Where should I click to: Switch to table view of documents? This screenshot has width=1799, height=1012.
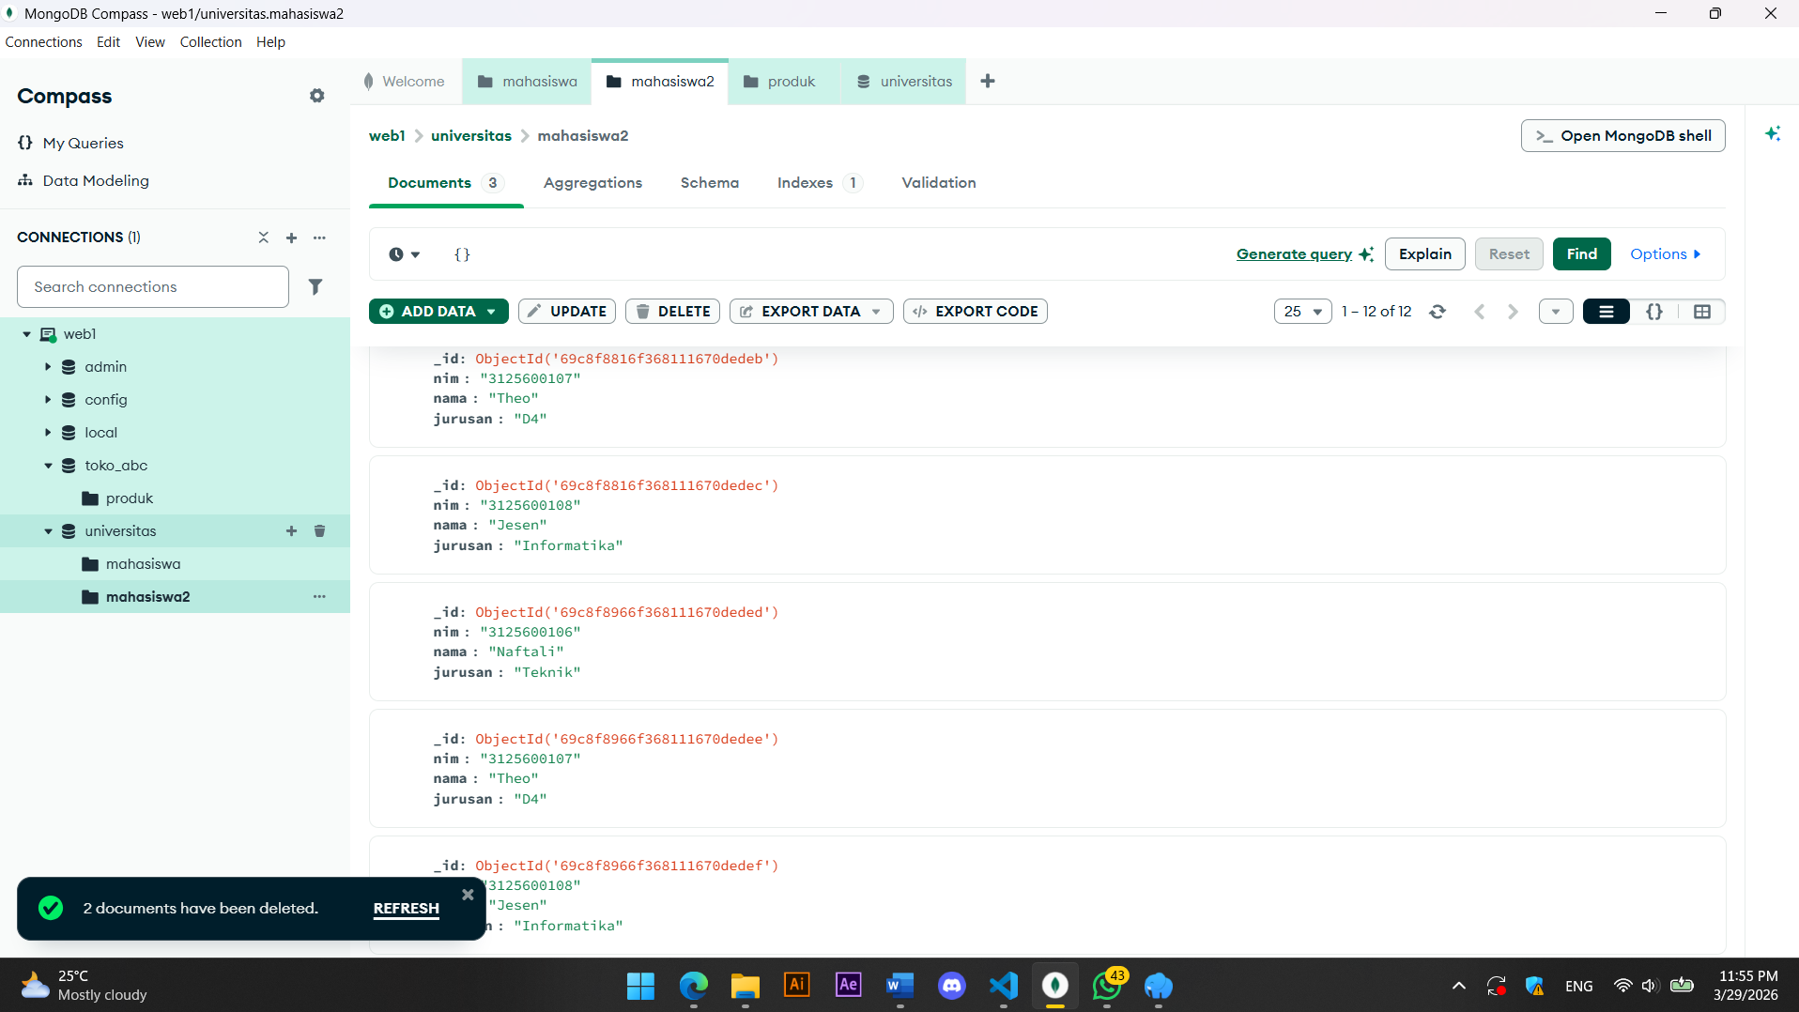tap(1702, 312)
